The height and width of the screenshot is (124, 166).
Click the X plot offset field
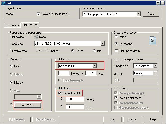pyautogui.click(x=75, y=99)
